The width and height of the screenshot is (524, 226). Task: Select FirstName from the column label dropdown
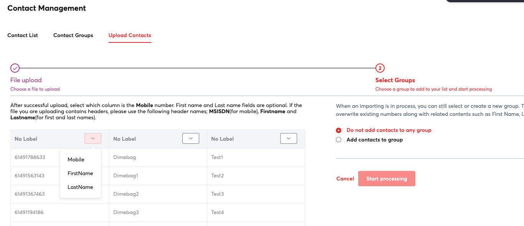80,173
